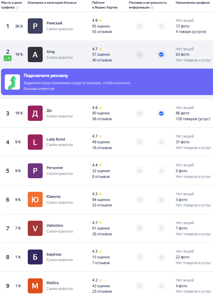Open the Personne company name

click(x=55, y=168)
